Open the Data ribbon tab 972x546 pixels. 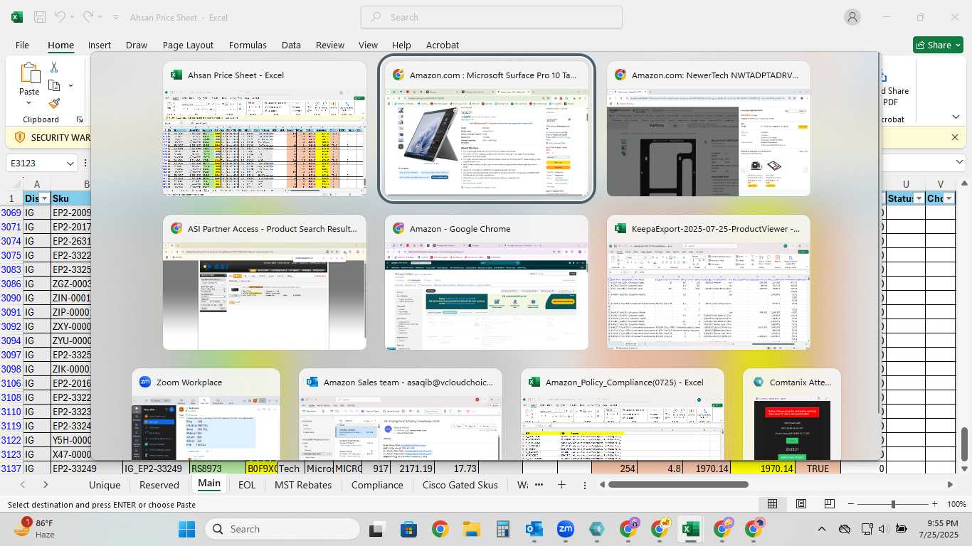[291, 45]
